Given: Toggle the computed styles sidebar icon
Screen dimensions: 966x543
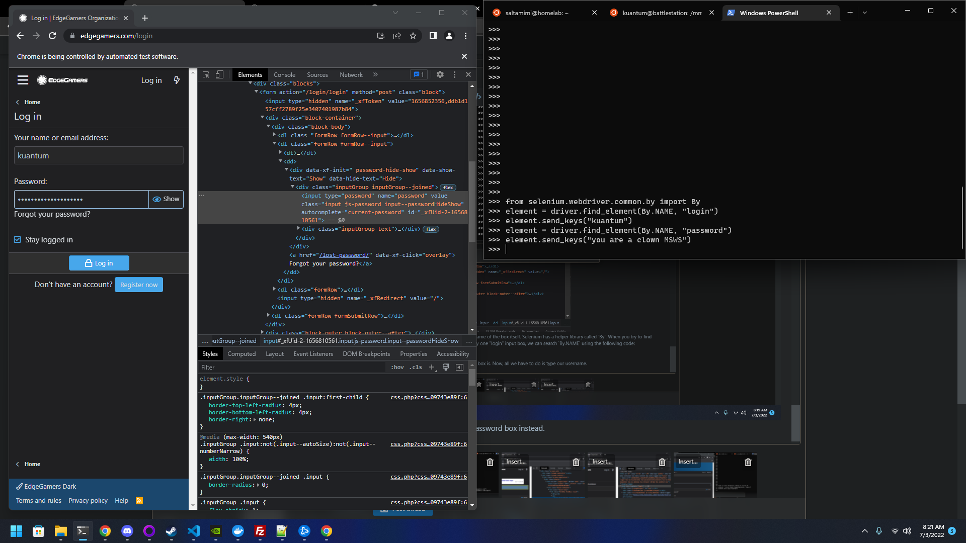Looking at the screenshot, I should click(x=459, y=368).
